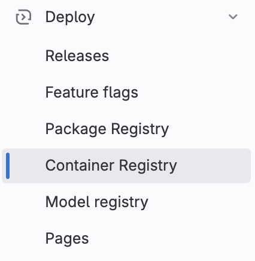Viewport: 255px width, 261px height.
Task: Click empty highlighted area right of Container Registry
Action: pos(214,166)
